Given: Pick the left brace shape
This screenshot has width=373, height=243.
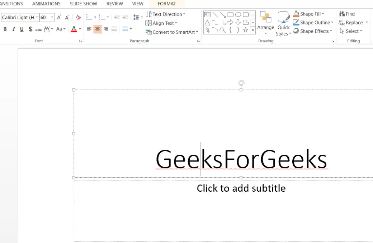Looking at the screenshot, I should click(230, 30).
